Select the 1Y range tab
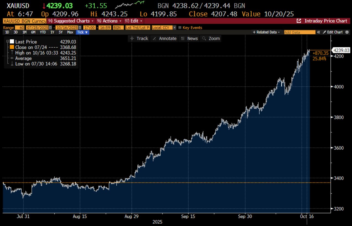Image resolution: width=352 pixels, height=226 pixels. (x=52, y=32)
